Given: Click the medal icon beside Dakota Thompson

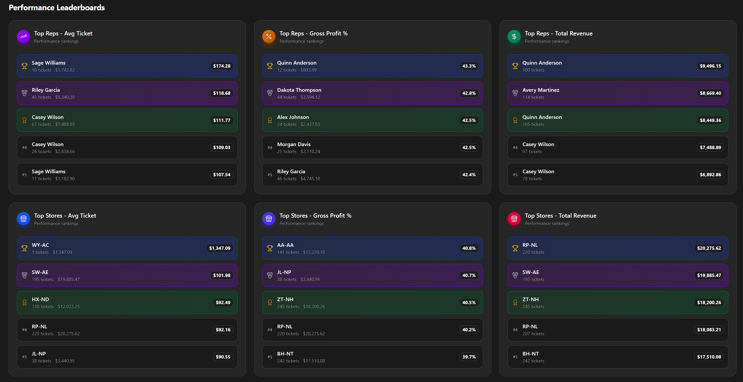Looking at the screenshot, I should click(270, 93).
